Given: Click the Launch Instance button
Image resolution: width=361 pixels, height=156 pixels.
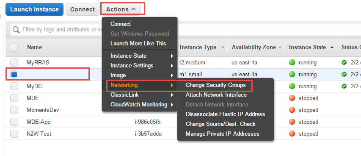Looking at the screenshot, I should tap(34, 9).
